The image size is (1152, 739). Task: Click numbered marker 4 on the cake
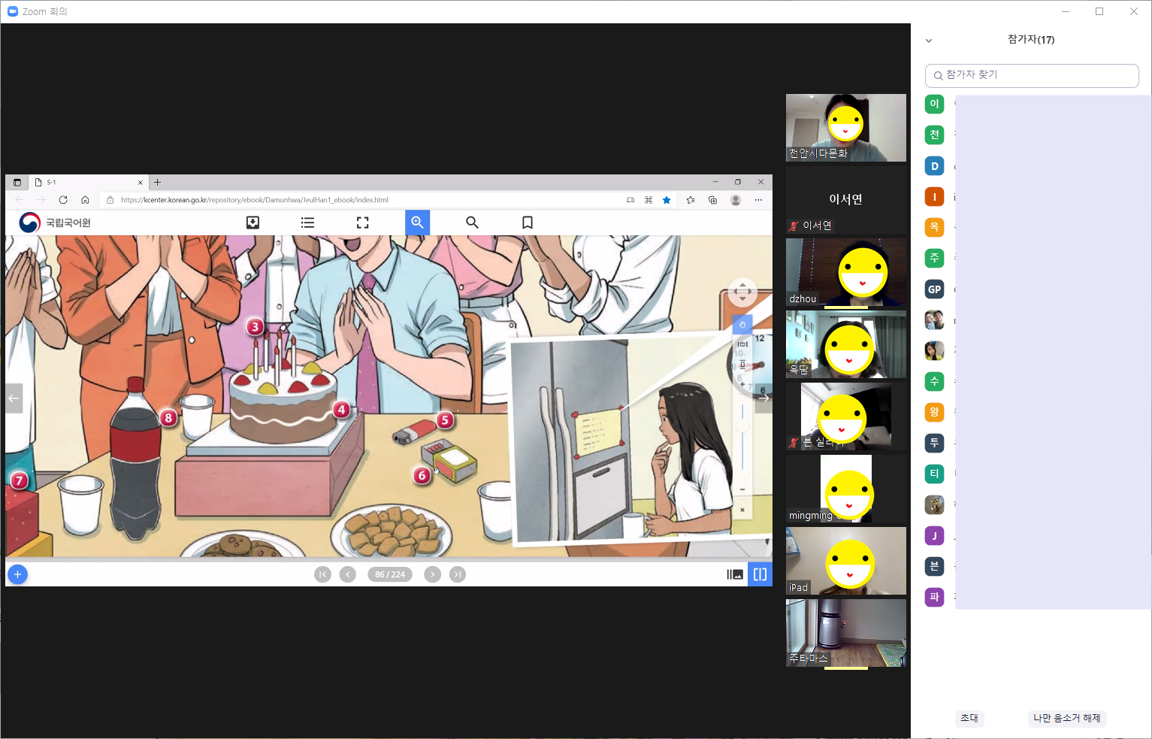(x=342, y=410)
